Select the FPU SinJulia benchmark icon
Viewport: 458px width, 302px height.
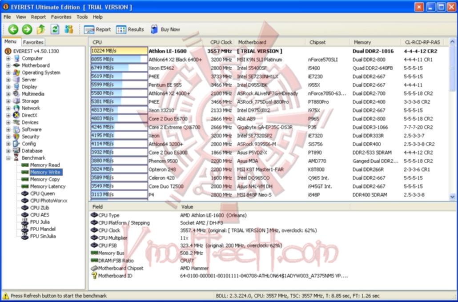click(x=25, y=236)
